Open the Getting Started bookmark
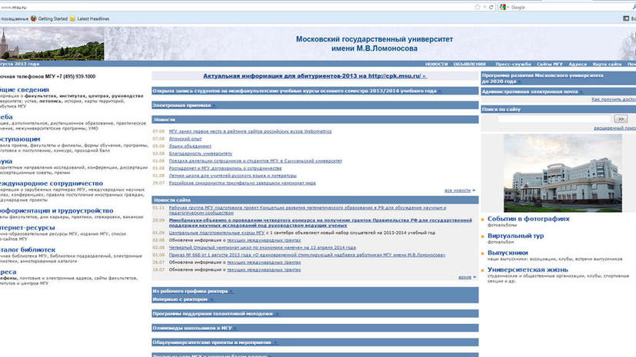Viewport: 636px width, 357px height. click(x=49, y=18)
